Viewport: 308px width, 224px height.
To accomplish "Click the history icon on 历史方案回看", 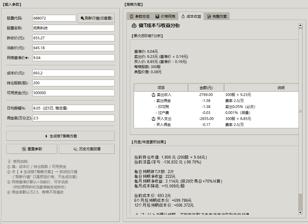I will pyautogui.click(x=76, y=149).
